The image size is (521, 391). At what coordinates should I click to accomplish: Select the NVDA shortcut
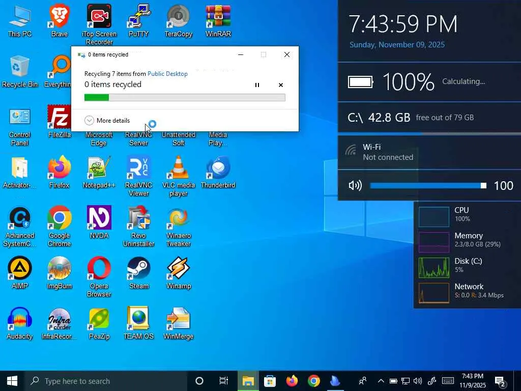(99, 222)
